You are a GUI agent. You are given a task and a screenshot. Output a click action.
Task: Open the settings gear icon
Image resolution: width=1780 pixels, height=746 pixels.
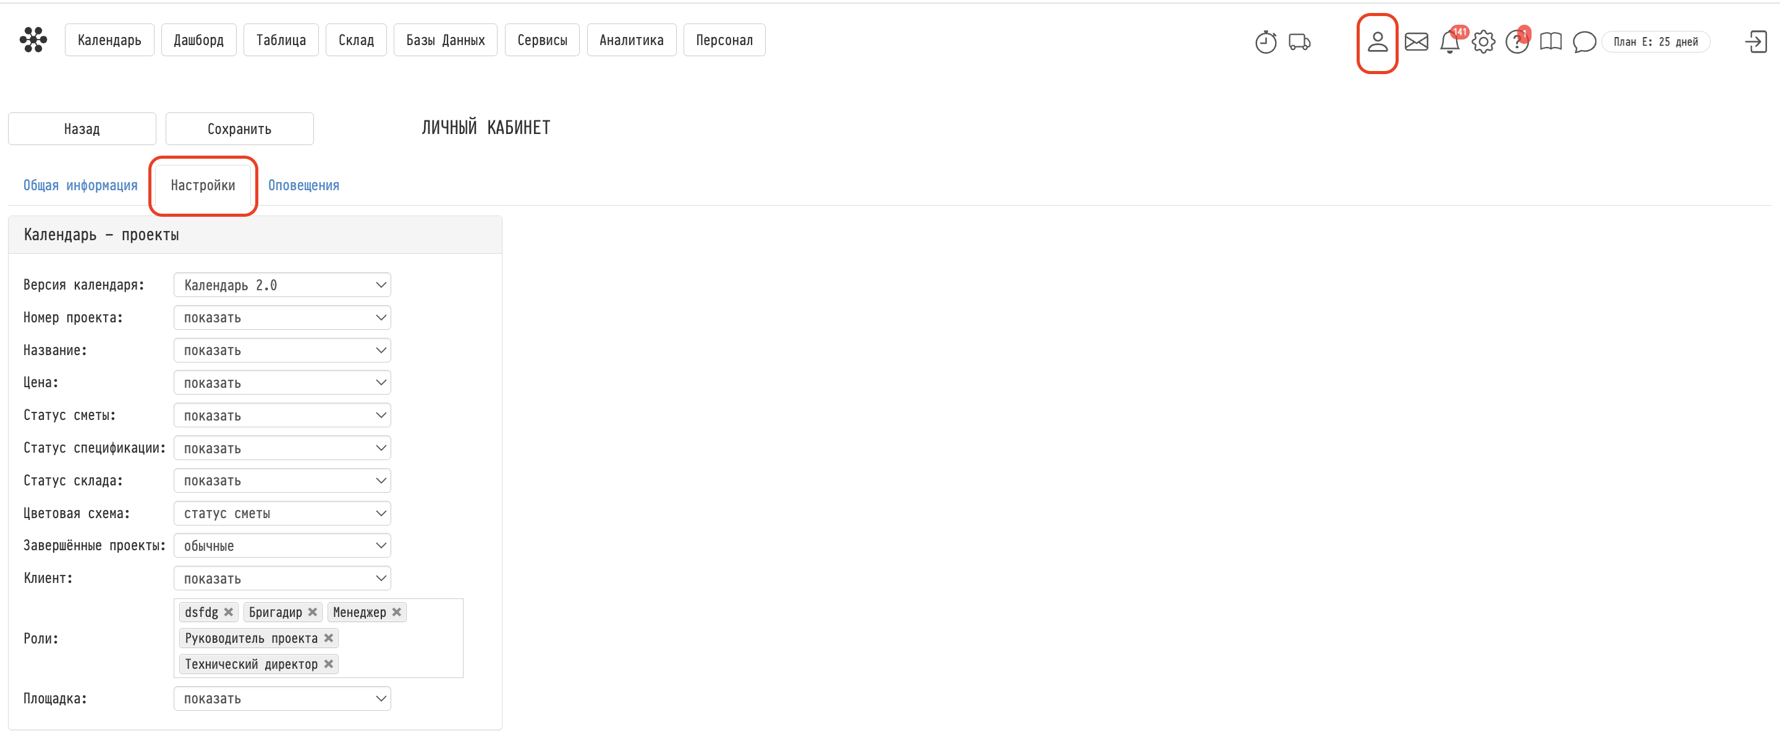tap(1483, 42)
